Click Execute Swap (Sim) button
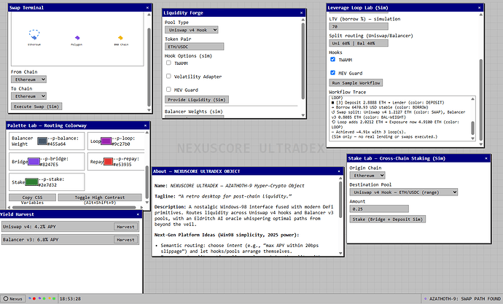 (x=36, y=106)
